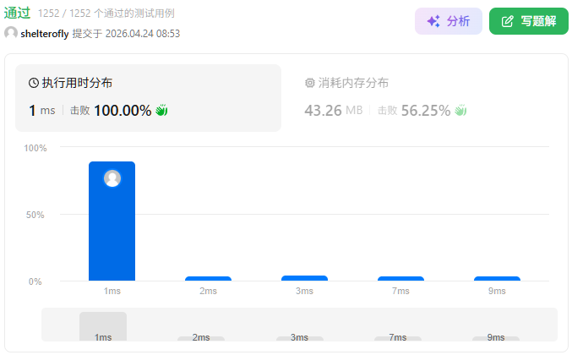Select the 7ms bar in the chart
This screenshot has width=572, height=355.
pyautogui.click(x=400, y=278)
